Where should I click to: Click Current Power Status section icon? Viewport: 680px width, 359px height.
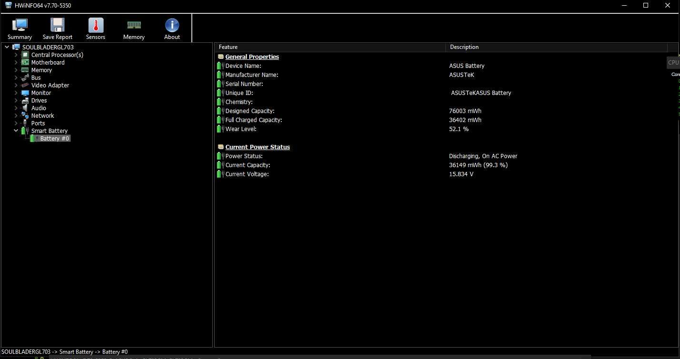[x=221, y=147]
